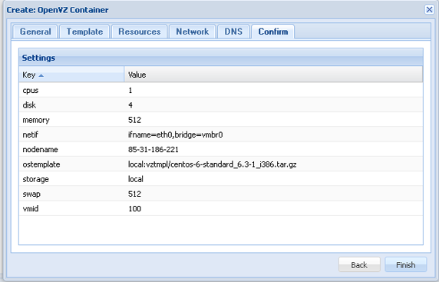This screenshot has height=282, width=439.
Task: Go to the Resources tab
Action: [x=140, y=32]
